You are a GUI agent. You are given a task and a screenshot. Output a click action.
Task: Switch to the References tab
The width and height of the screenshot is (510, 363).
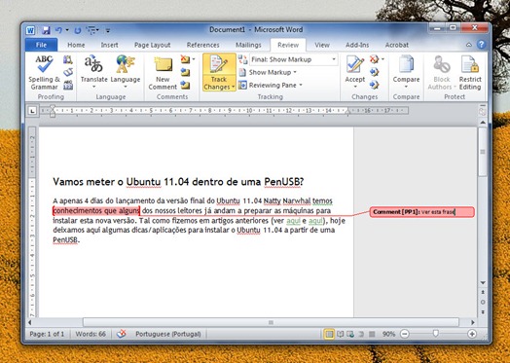coord(203,45)
